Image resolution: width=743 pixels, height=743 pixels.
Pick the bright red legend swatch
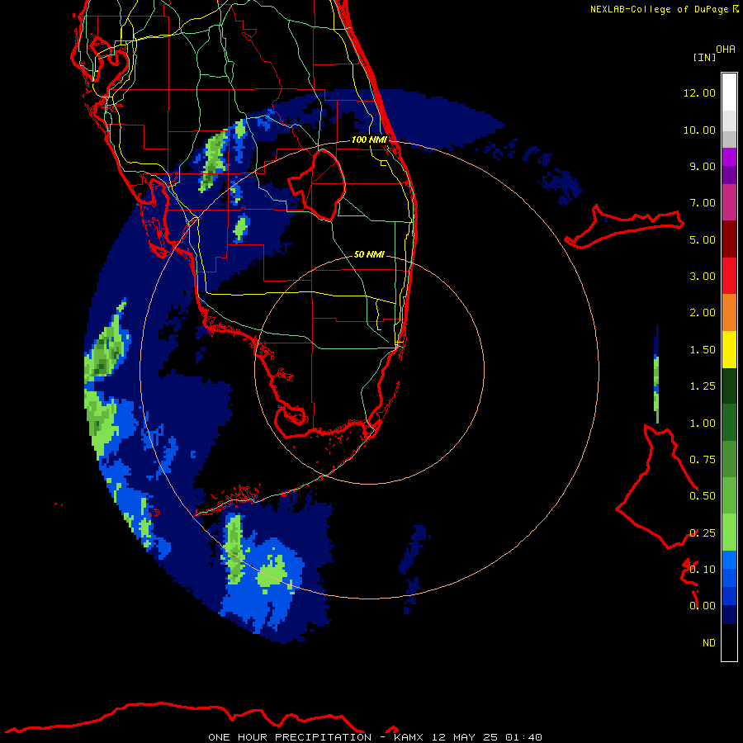[729, 276]
